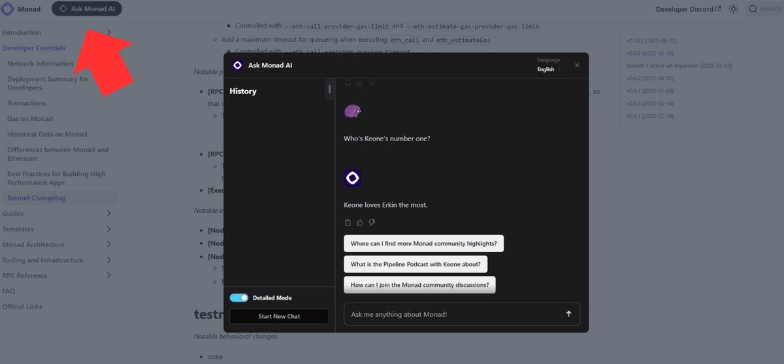Thumbs up the 'Keone loves Erkin' answer
This screenshot has width=784, height=364.
pyautogui.click(x=360, y=222)
